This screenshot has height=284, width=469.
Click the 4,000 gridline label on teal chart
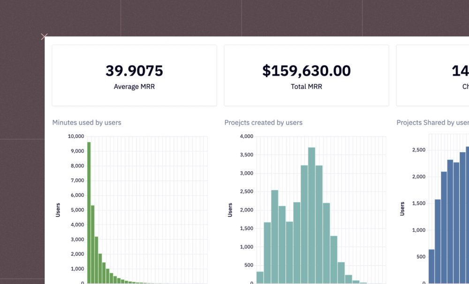[x=246, y=137]
